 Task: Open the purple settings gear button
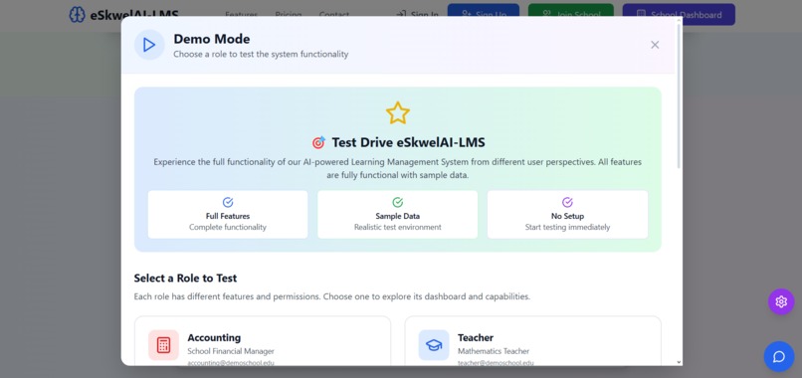[x=781, y=301]
